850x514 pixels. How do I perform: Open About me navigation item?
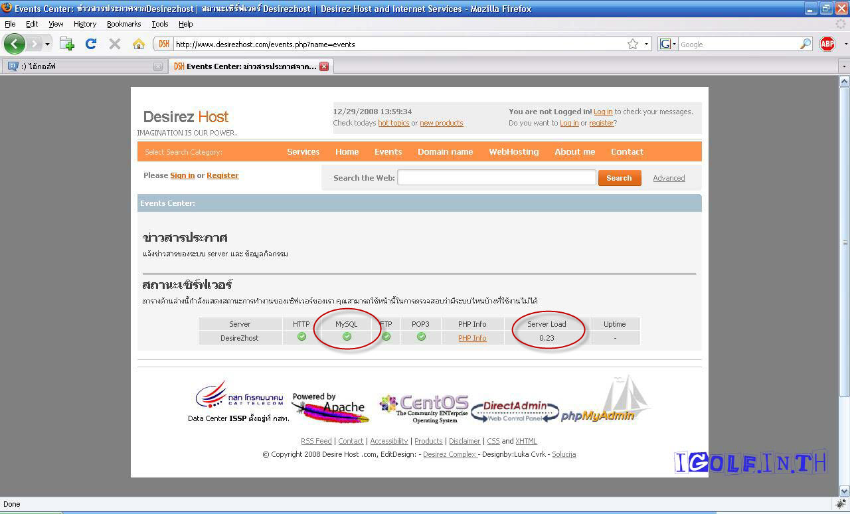[574, 151]
